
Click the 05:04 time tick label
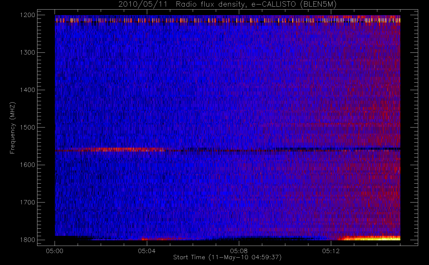147,251
